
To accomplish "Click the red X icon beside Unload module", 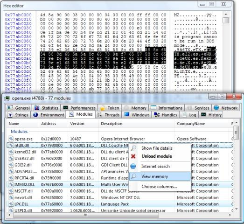I will click(x=133, y=156).
